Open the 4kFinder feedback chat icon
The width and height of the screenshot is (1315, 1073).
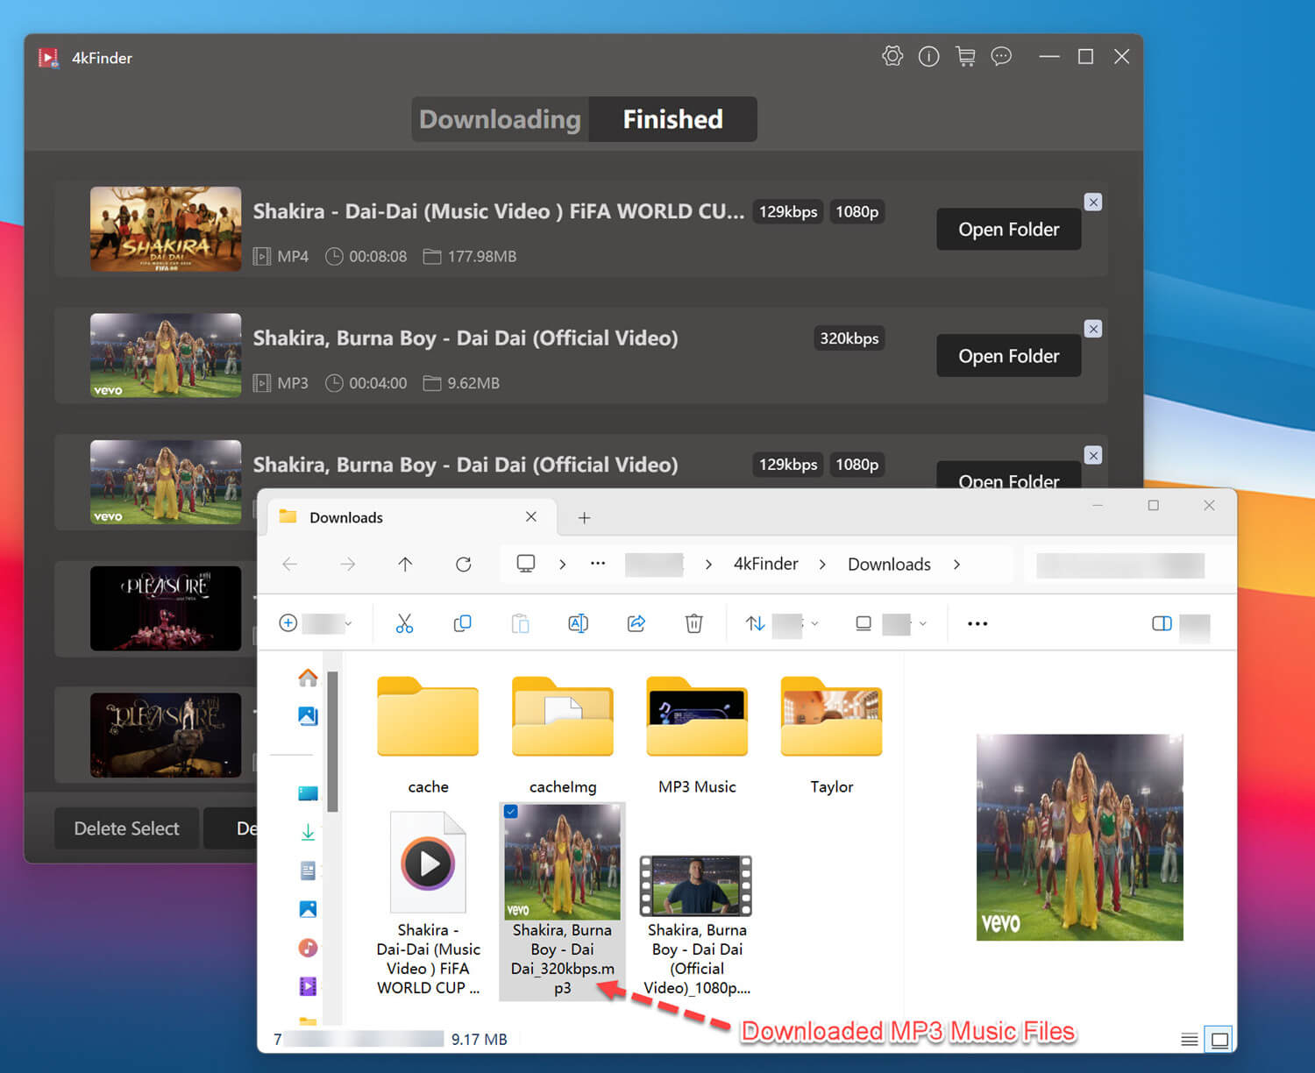point(1001,57)
